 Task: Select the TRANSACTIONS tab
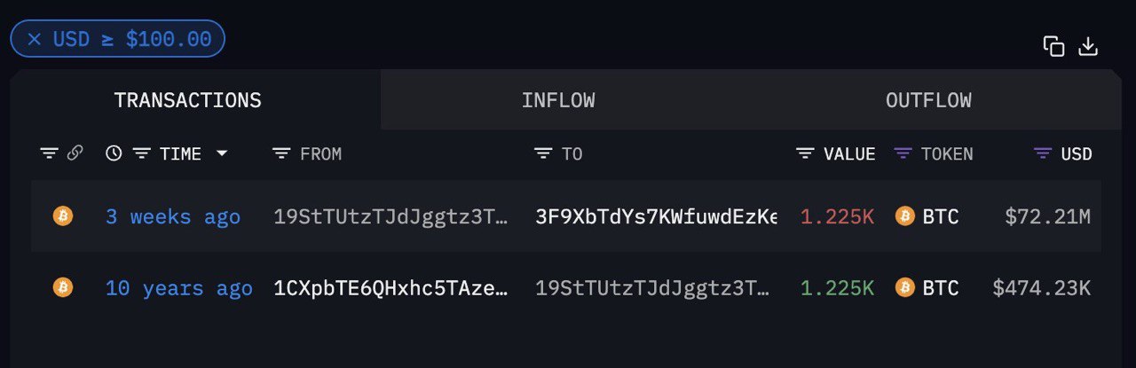[x=187, y=100]
